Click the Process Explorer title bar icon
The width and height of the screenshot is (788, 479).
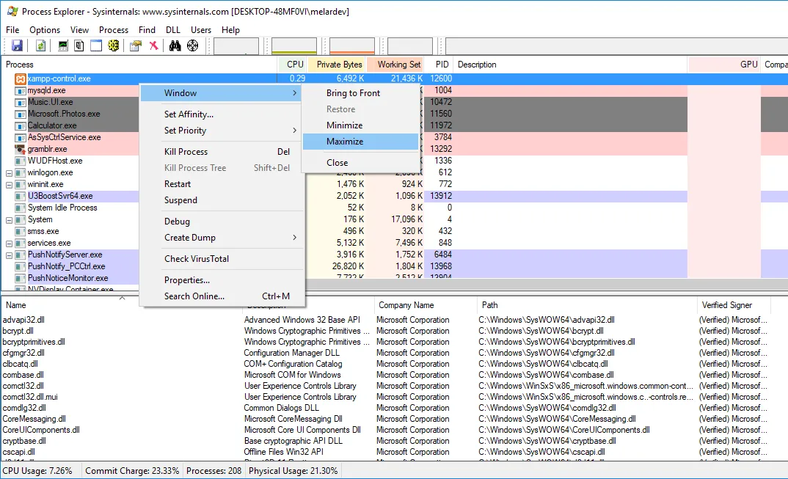[12, 11]
